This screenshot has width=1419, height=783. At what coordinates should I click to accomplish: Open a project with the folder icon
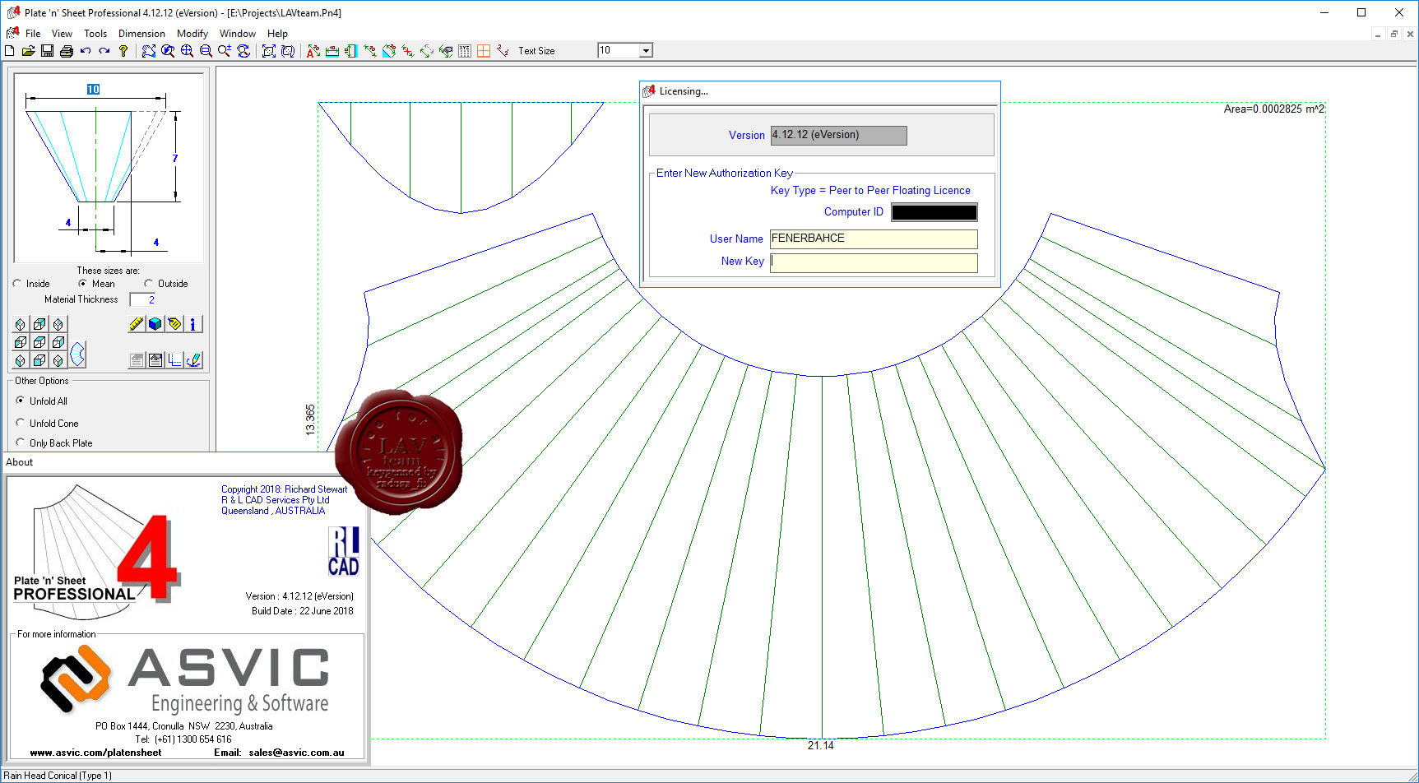coord(28,51)
